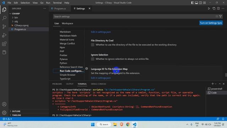Split the editor to the right
Viewport: 227px width, 128px height.
click(218, 9)
